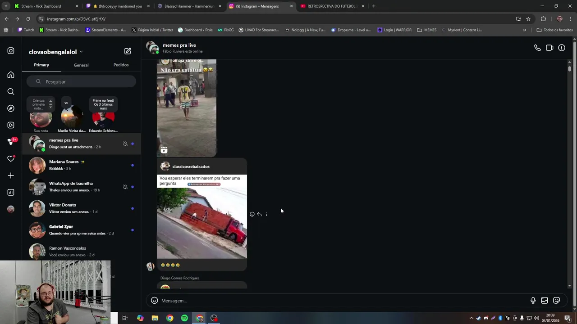Viewport: 577px width, 324px height.
Task: Open the Explore compass icon
Action: 11,108
